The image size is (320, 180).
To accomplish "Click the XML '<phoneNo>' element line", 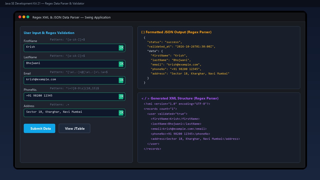I will [x=180, y=134].
